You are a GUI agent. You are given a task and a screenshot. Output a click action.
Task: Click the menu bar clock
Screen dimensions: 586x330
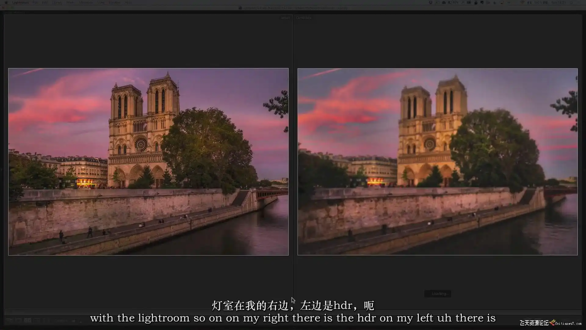(559, 2)
